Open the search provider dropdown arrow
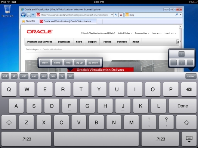This screenshot has height=148, width=198. point(181,15)
